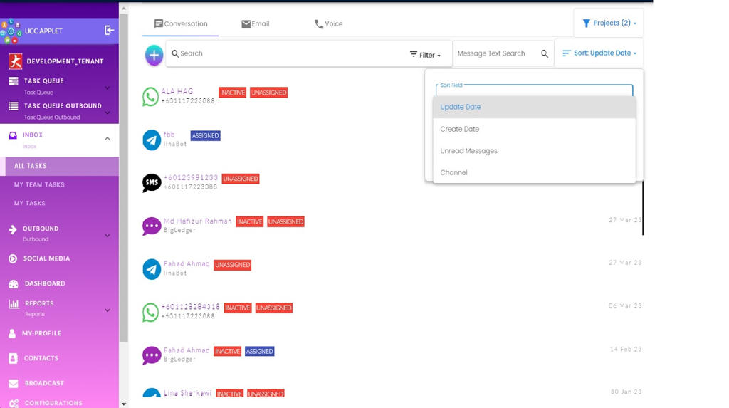Expand the Task Queue Outbound section
This screenshot has width=729, height=408.
click(x=107, y=111)
